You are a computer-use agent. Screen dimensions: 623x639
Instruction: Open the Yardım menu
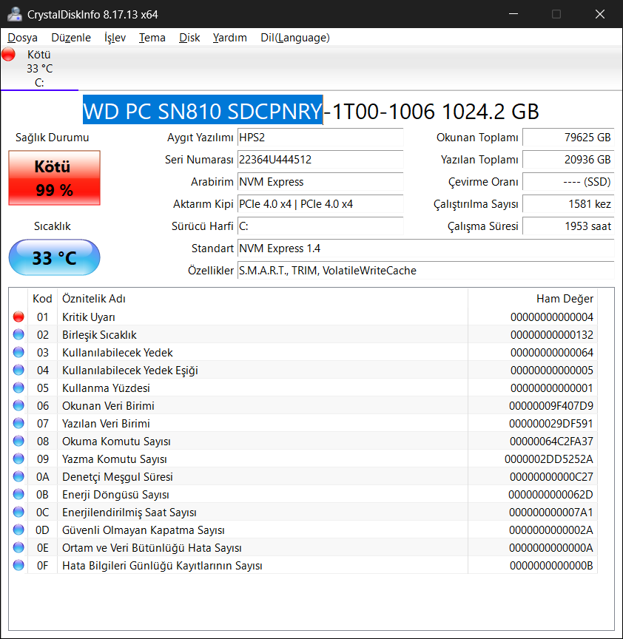tap(230, 38)
